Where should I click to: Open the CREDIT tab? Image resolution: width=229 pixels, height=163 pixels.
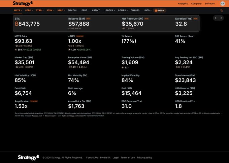96,10
